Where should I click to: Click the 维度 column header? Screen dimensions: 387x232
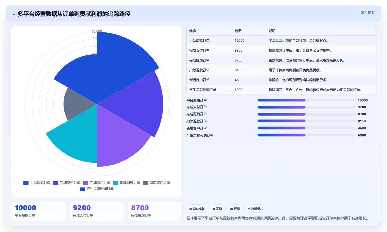(x=193, y=31)
